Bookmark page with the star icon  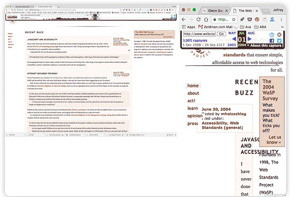coord(233,20)
